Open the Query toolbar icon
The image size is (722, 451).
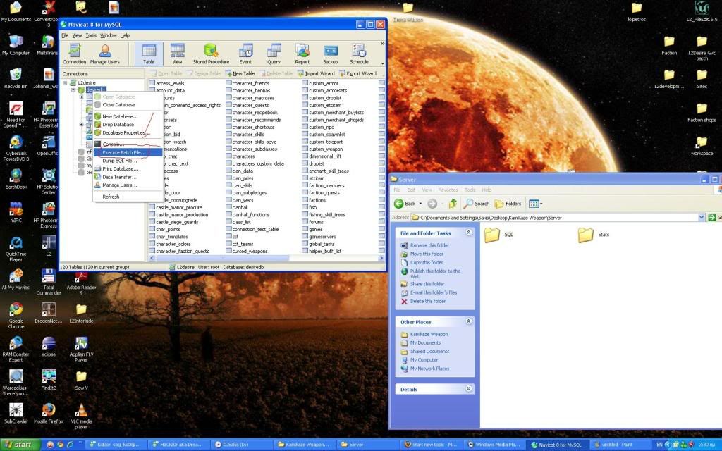click(x=274, y=54)
